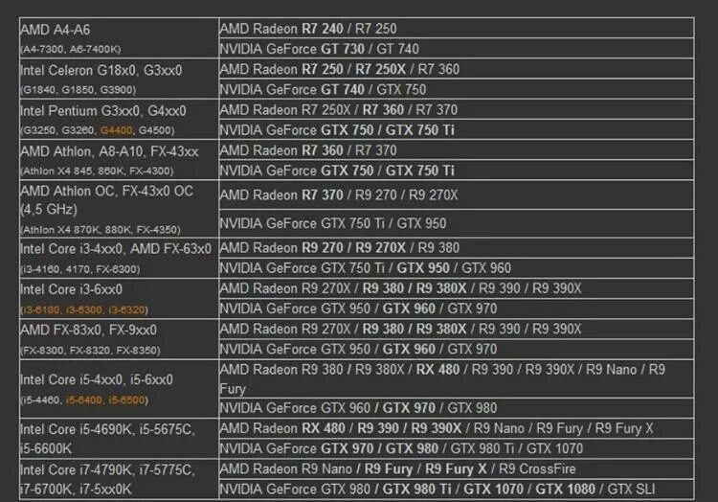Select the 'Intel Core i3-6xx0' heading
Image resolution: width=718 pixels, height=502 pixels.
(x=72, y=290)
